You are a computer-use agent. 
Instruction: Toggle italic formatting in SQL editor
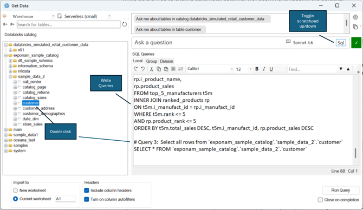264,69
